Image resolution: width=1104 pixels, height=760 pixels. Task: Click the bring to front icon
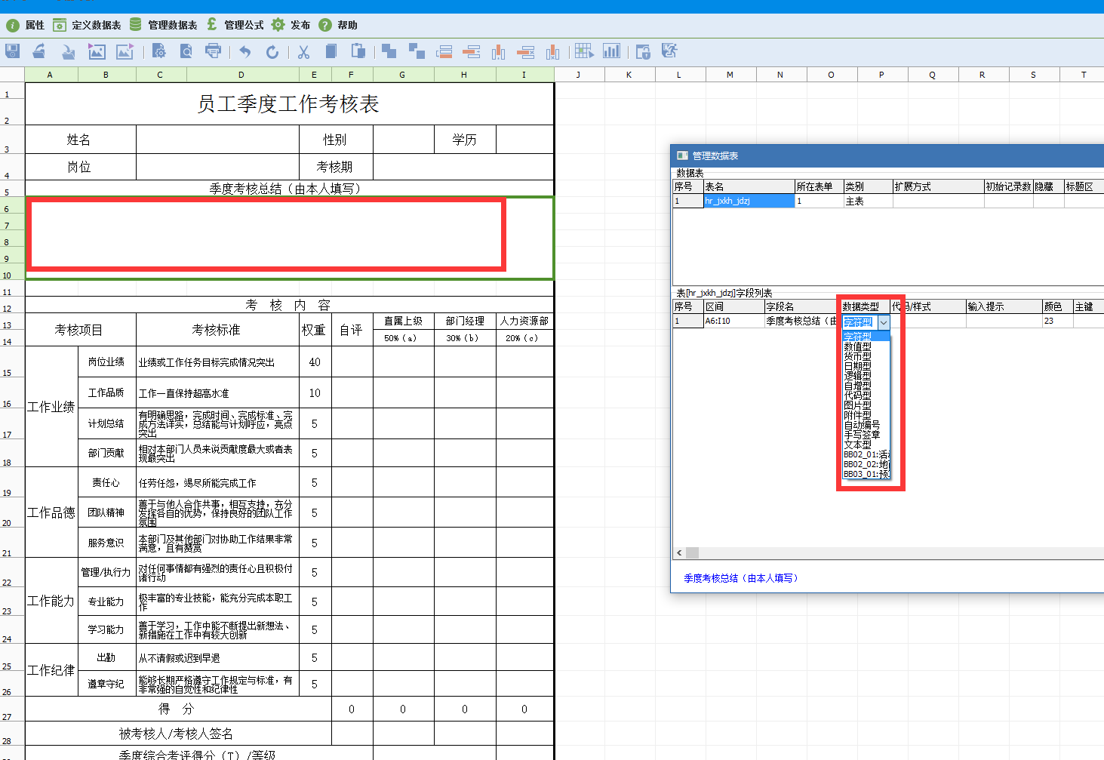(389, 51)
